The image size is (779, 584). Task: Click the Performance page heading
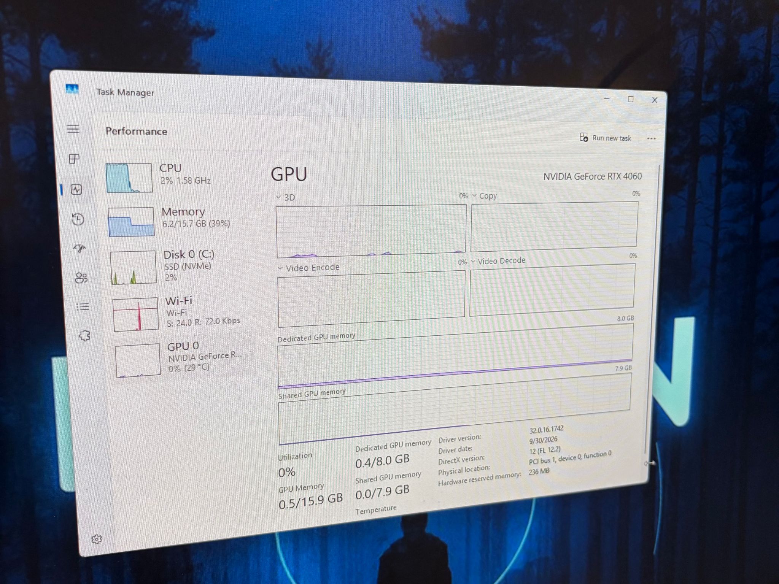(x=136, y=131)
